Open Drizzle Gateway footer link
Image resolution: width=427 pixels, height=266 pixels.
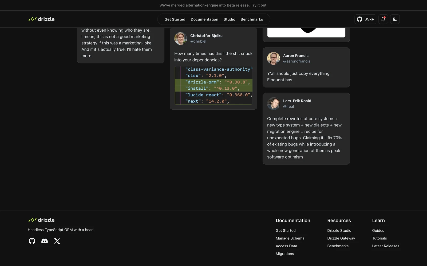pyautogui.click(x=341, y=238)
